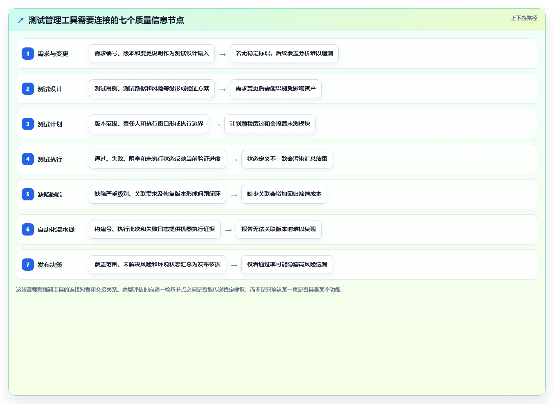Viewport: 554px width, 404px height.
Task: Select the 测试计划 node label
Action: (x=50, y=124)
